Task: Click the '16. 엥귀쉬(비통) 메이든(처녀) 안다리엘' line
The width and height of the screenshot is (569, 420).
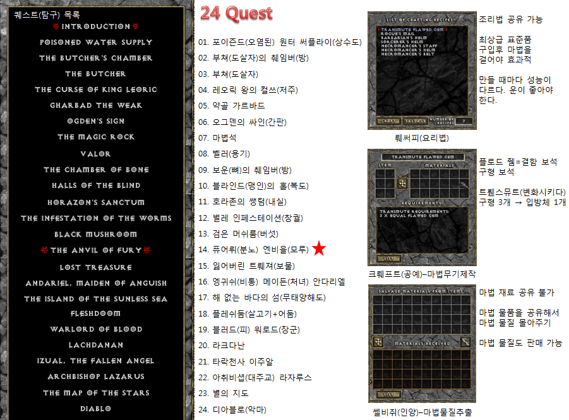Action: pos(272,281)
